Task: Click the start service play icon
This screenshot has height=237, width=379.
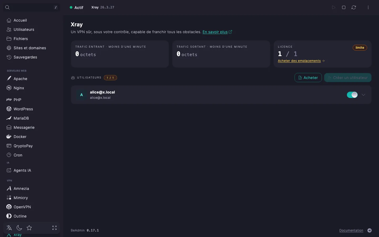Action: (334, 7)
